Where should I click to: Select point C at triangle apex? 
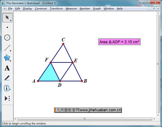[63, 44]
